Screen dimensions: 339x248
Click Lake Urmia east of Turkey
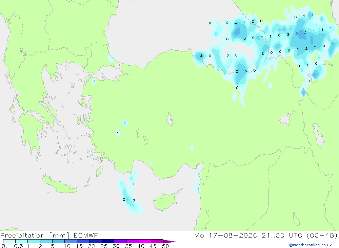318,135
